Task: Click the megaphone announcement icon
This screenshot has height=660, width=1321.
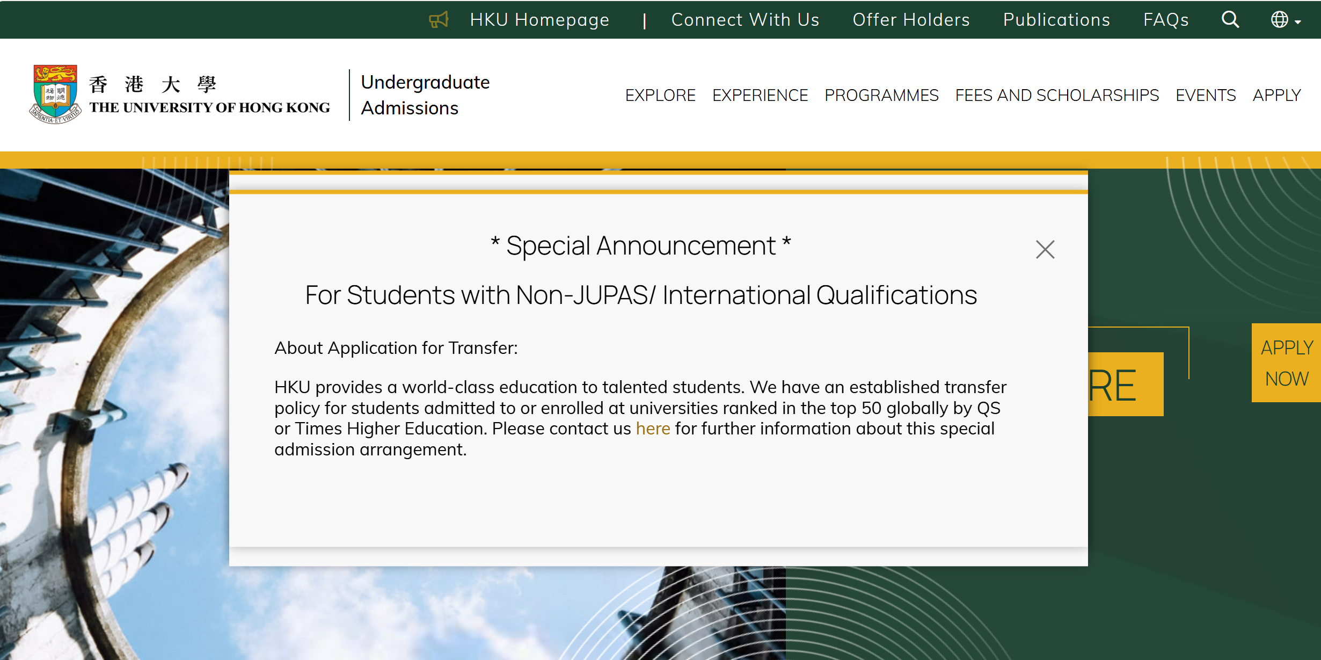Action: click(439, 20)
